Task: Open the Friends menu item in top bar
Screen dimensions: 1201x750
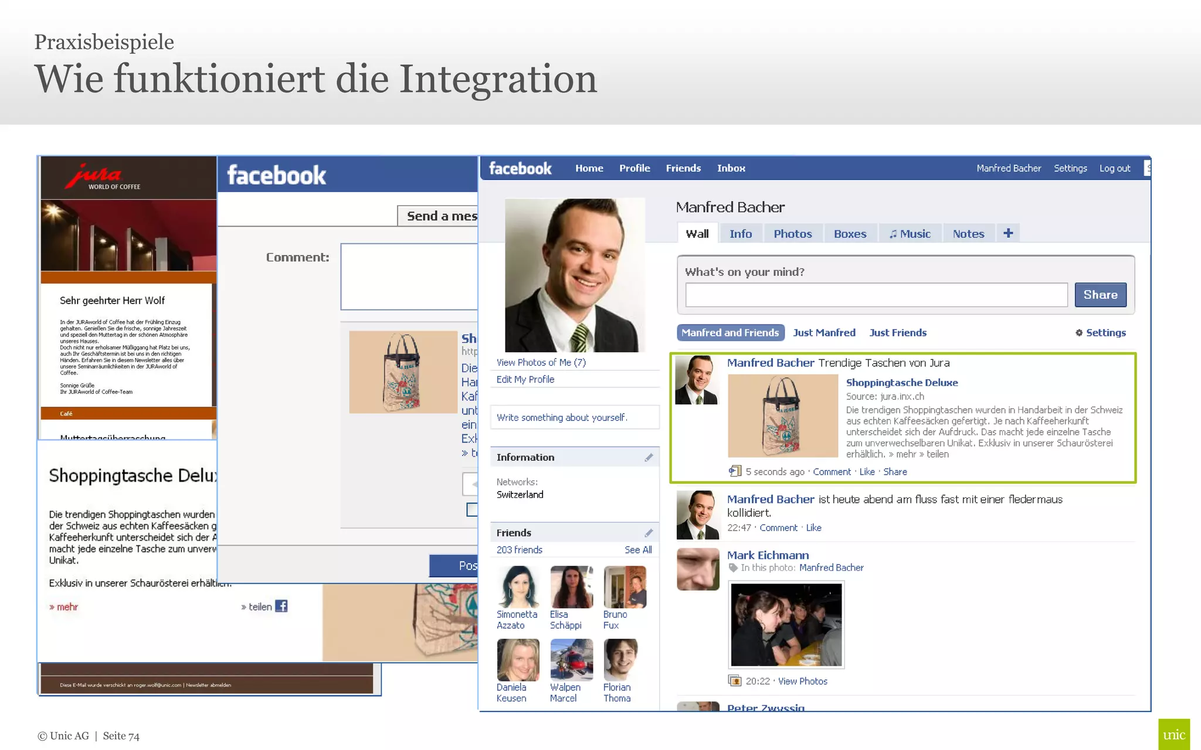Action: (683, 168)
